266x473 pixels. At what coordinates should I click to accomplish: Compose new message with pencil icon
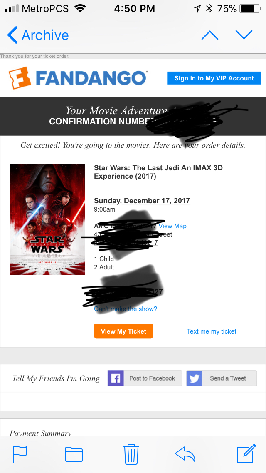246,453
